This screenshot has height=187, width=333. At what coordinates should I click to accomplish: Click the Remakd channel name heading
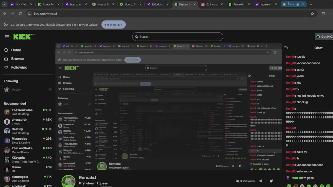87,178
